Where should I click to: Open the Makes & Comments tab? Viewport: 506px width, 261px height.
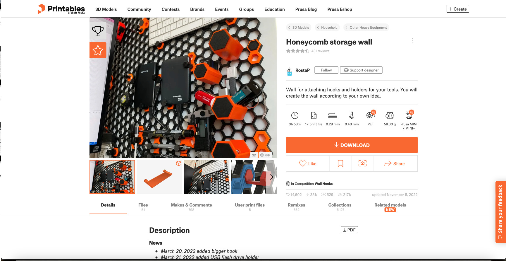[191, 207]
